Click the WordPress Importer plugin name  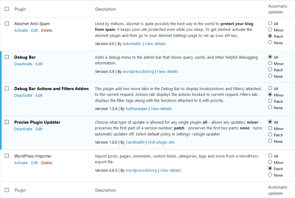(x=33, y=156)
